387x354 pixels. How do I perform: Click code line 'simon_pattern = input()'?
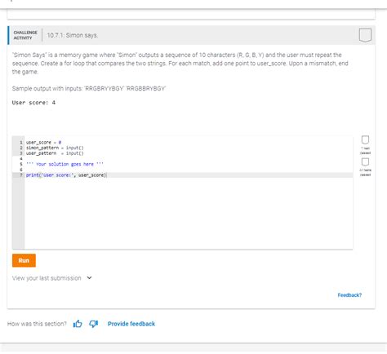[x=55, y=148]
